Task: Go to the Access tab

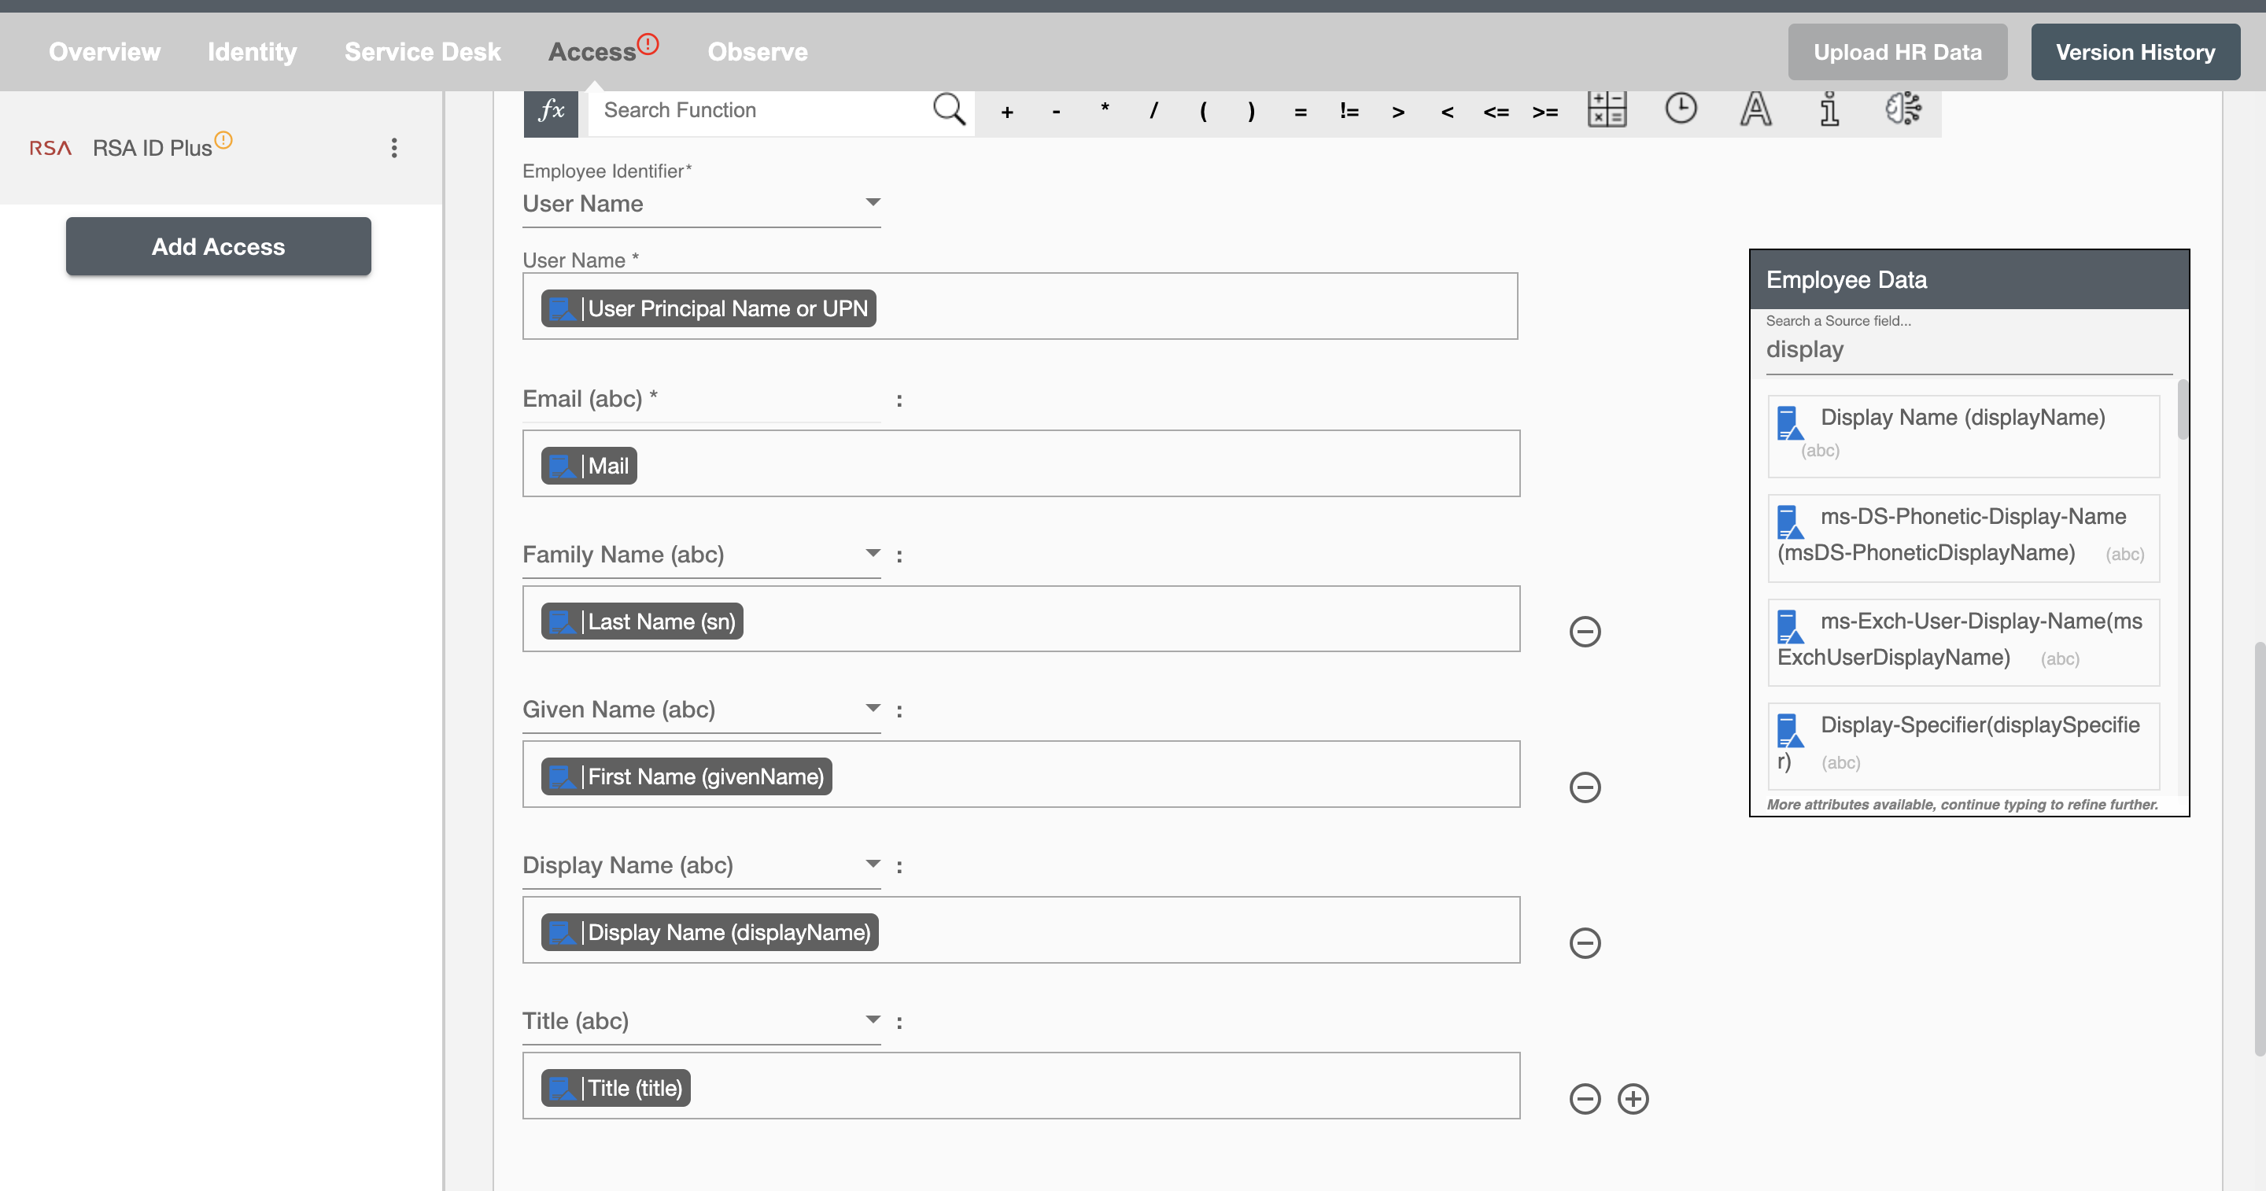Action: pos(592,52)
